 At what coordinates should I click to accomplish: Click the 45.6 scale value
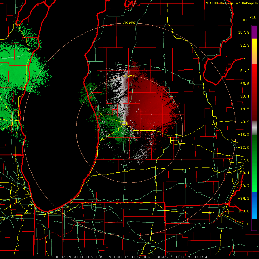click(245, 83)
